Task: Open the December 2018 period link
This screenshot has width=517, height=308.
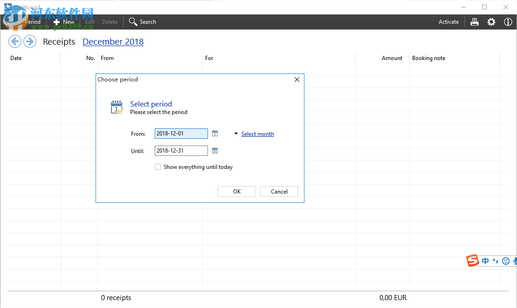Action: tap(113, 42)
